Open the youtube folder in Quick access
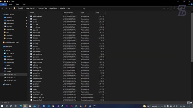Screen dimensions: 193x108 point(9,38)
